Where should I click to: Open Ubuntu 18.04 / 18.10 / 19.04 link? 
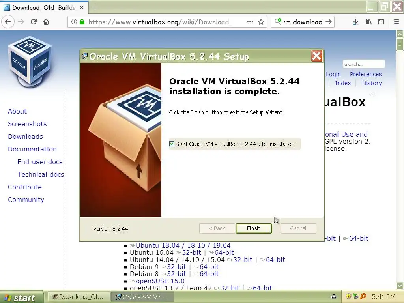click(183, 245)
